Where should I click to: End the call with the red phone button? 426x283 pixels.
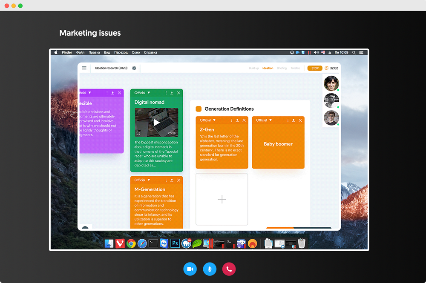click(229, 269)
